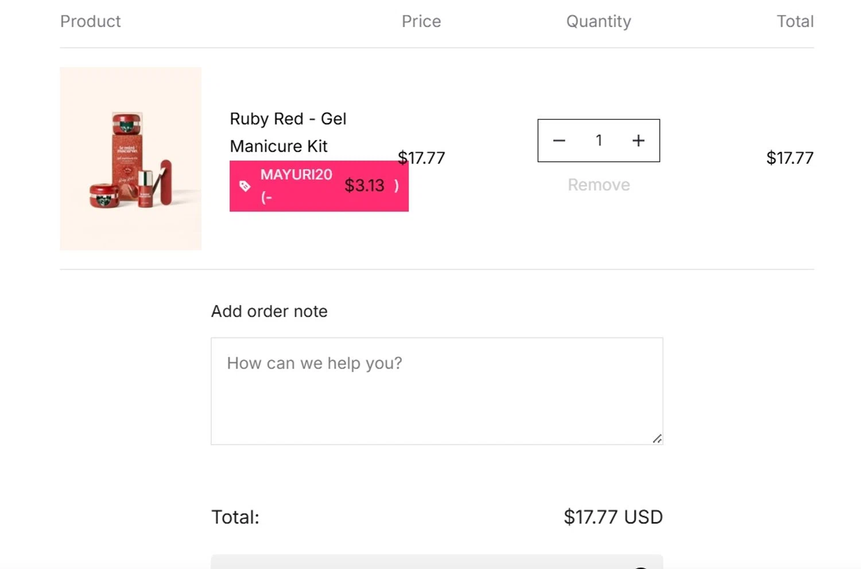The width and height of the screenshot is (861, 569).
Task: Click the $17.77 USD cart total
Action: point(613,517)
